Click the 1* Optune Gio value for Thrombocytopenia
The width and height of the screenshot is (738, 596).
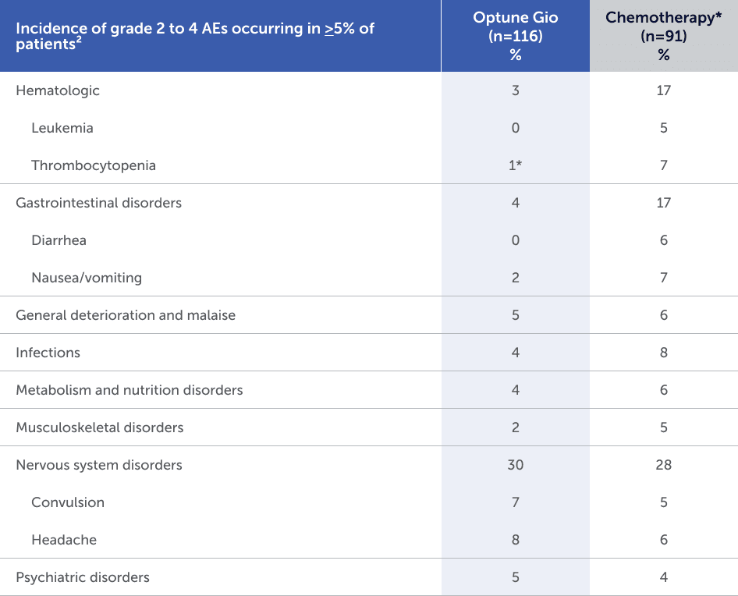515,165
